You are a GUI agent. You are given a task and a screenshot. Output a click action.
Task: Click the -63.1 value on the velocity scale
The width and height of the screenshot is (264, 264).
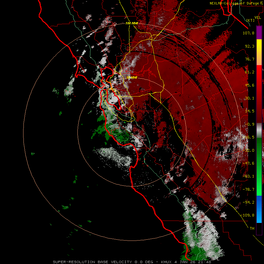(x=248, y=176)
